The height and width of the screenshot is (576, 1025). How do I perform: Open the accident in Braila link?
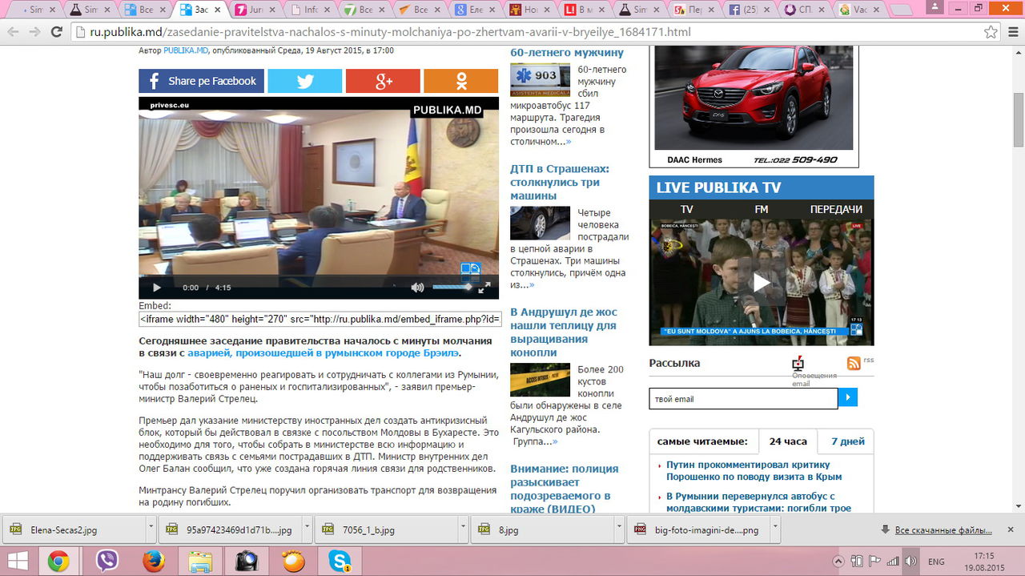pos(324,352)
